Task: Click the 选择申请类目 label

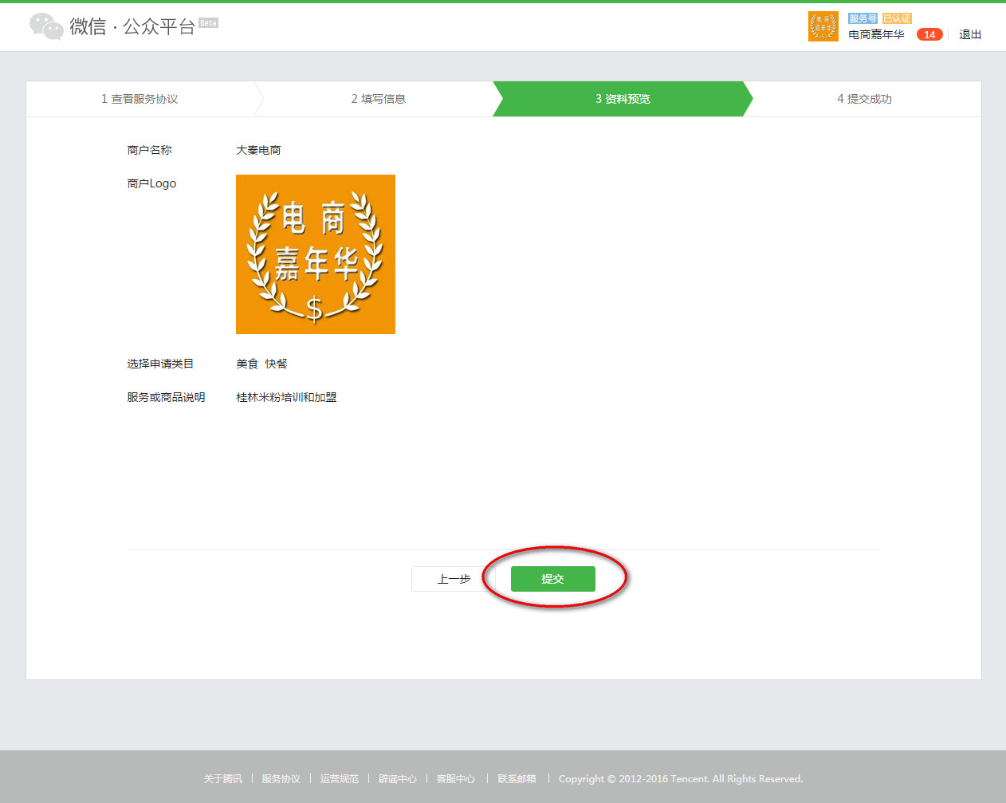Action: tap(160, 364)
